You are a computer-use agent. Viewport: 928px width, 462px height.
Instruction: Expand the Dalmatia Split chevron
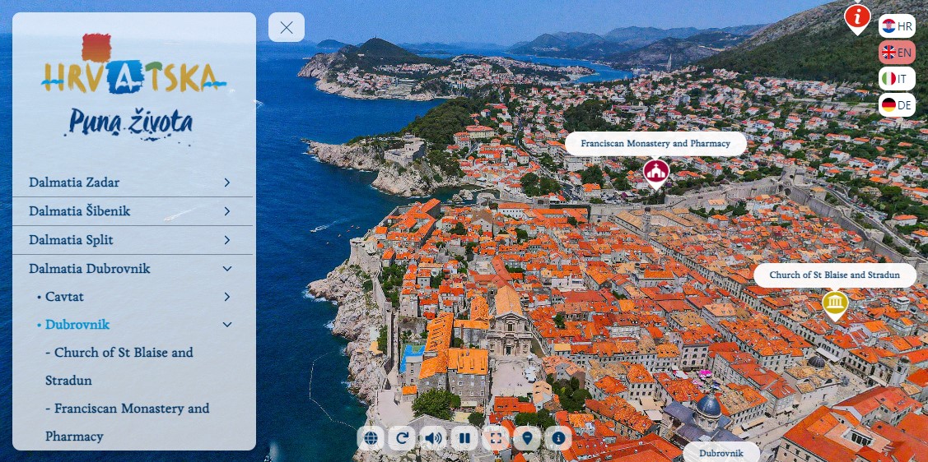point(226,240)
